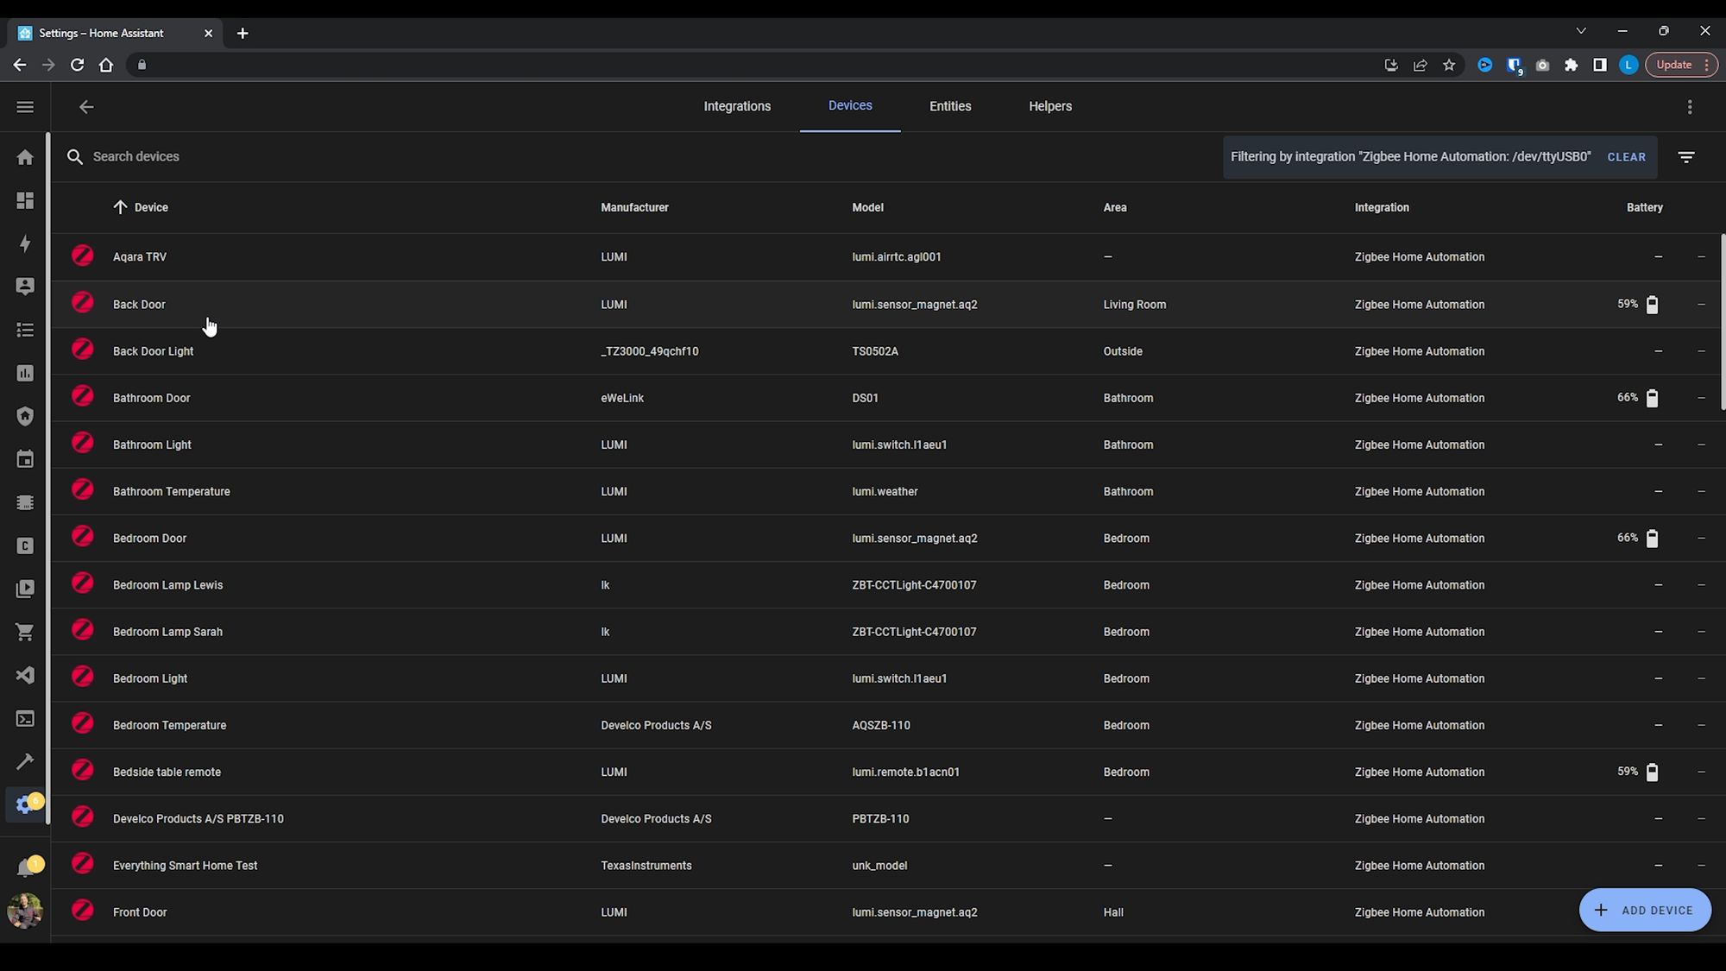Image resolution: width=1726 pixels, height=971 pixels.
Task: Switch to the Devices tab
Action: click(850, 106)
